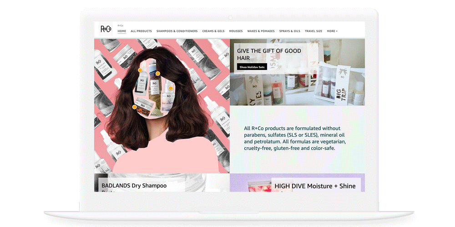Click the paragraph about paraben-free formulas

point(295,138)
